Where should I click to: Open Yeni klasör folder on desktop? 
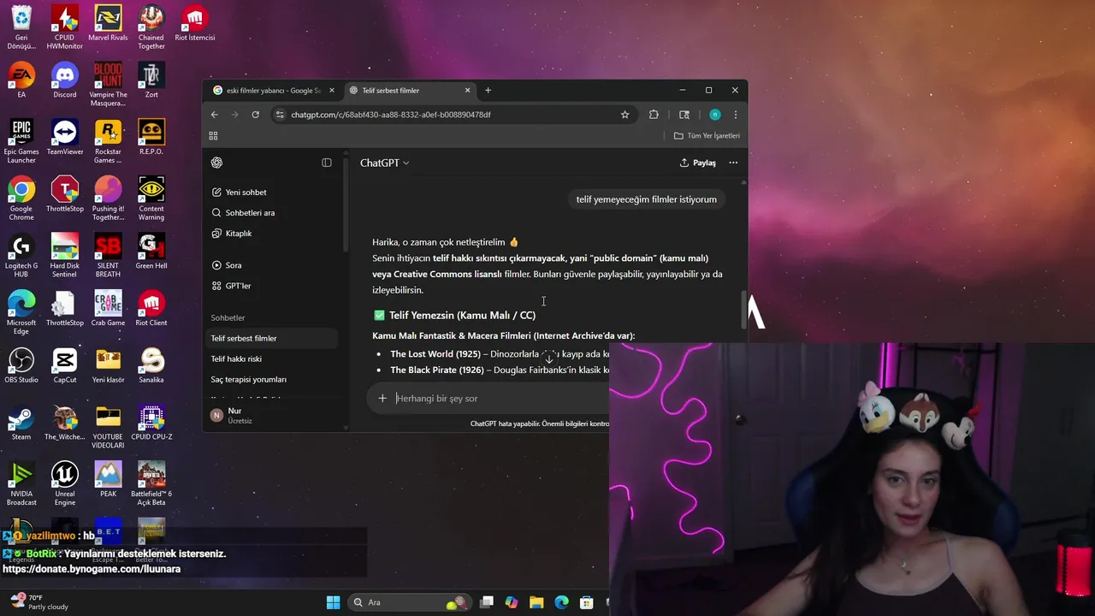pos(108,365)
